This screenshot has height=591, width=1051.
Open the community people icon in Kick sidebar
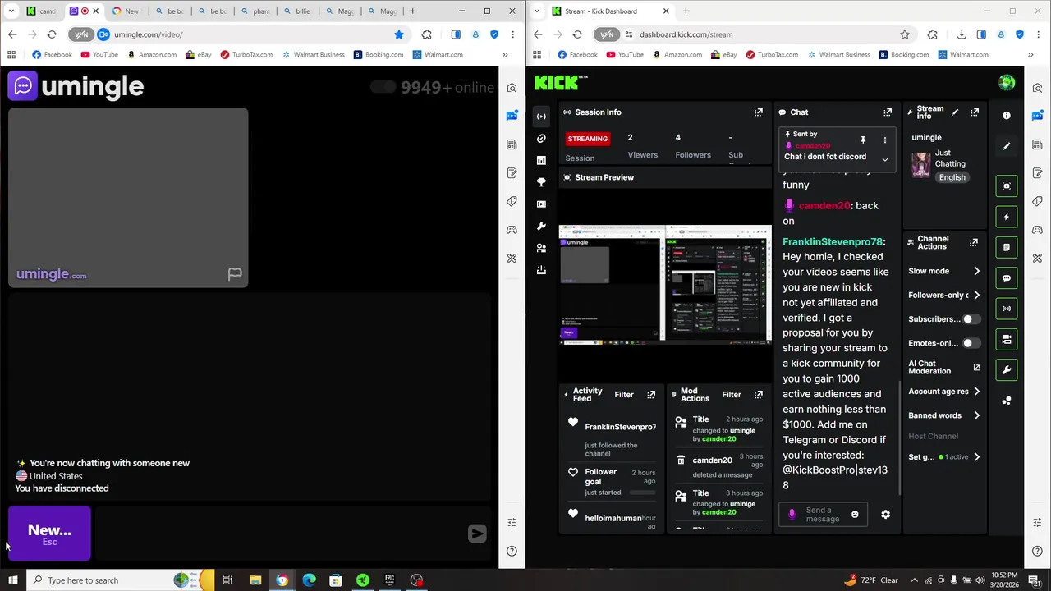click(541, 248)
